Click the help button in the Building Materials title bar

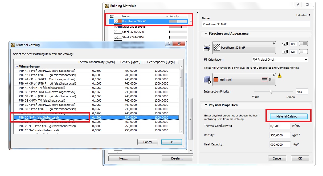point(298,5)
